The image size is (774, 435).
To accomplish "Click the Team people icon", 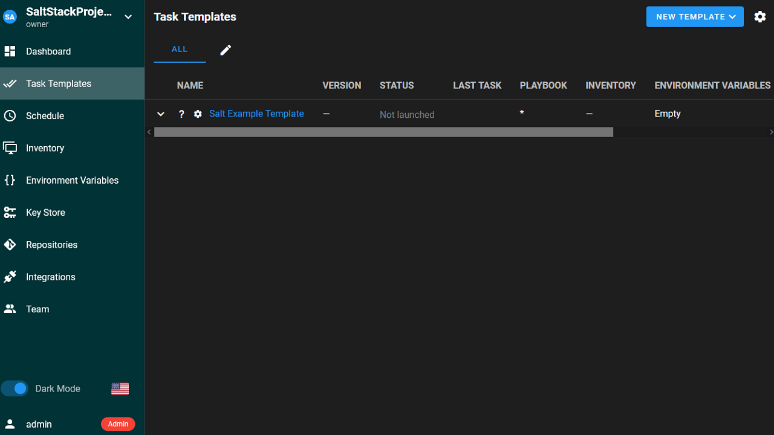I will [x=10, y=309].
